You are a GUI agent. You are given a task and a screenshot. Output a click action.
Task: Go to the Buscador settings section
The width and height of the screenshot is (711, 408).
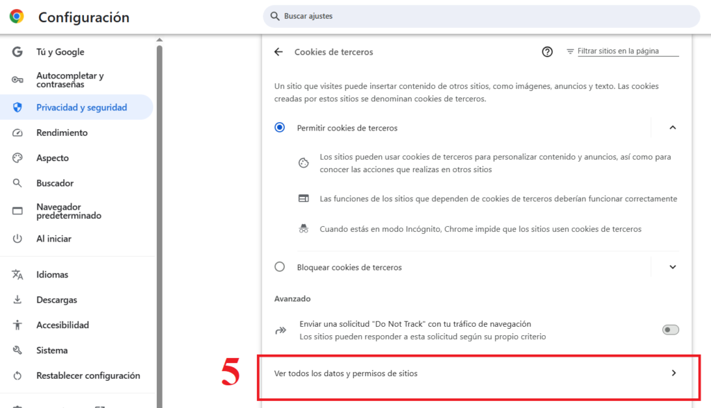click(55, 183)
